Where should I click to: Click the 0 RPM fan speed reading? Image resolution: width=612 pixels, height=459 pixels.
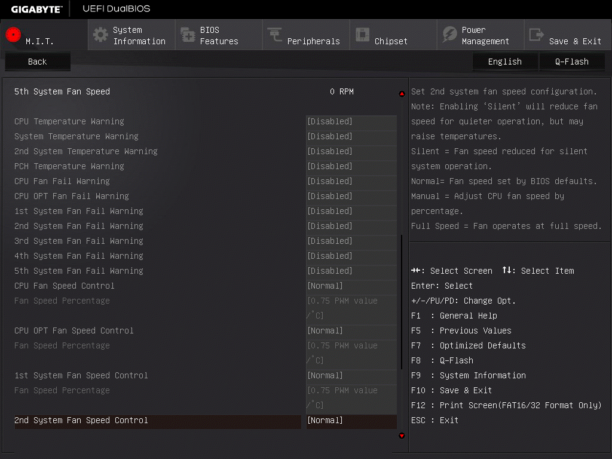pos(342,91)
